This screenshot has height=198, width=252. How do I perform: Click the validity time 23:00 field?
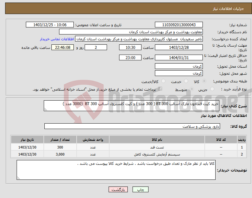pyautogui.click(x=130, y=57)
